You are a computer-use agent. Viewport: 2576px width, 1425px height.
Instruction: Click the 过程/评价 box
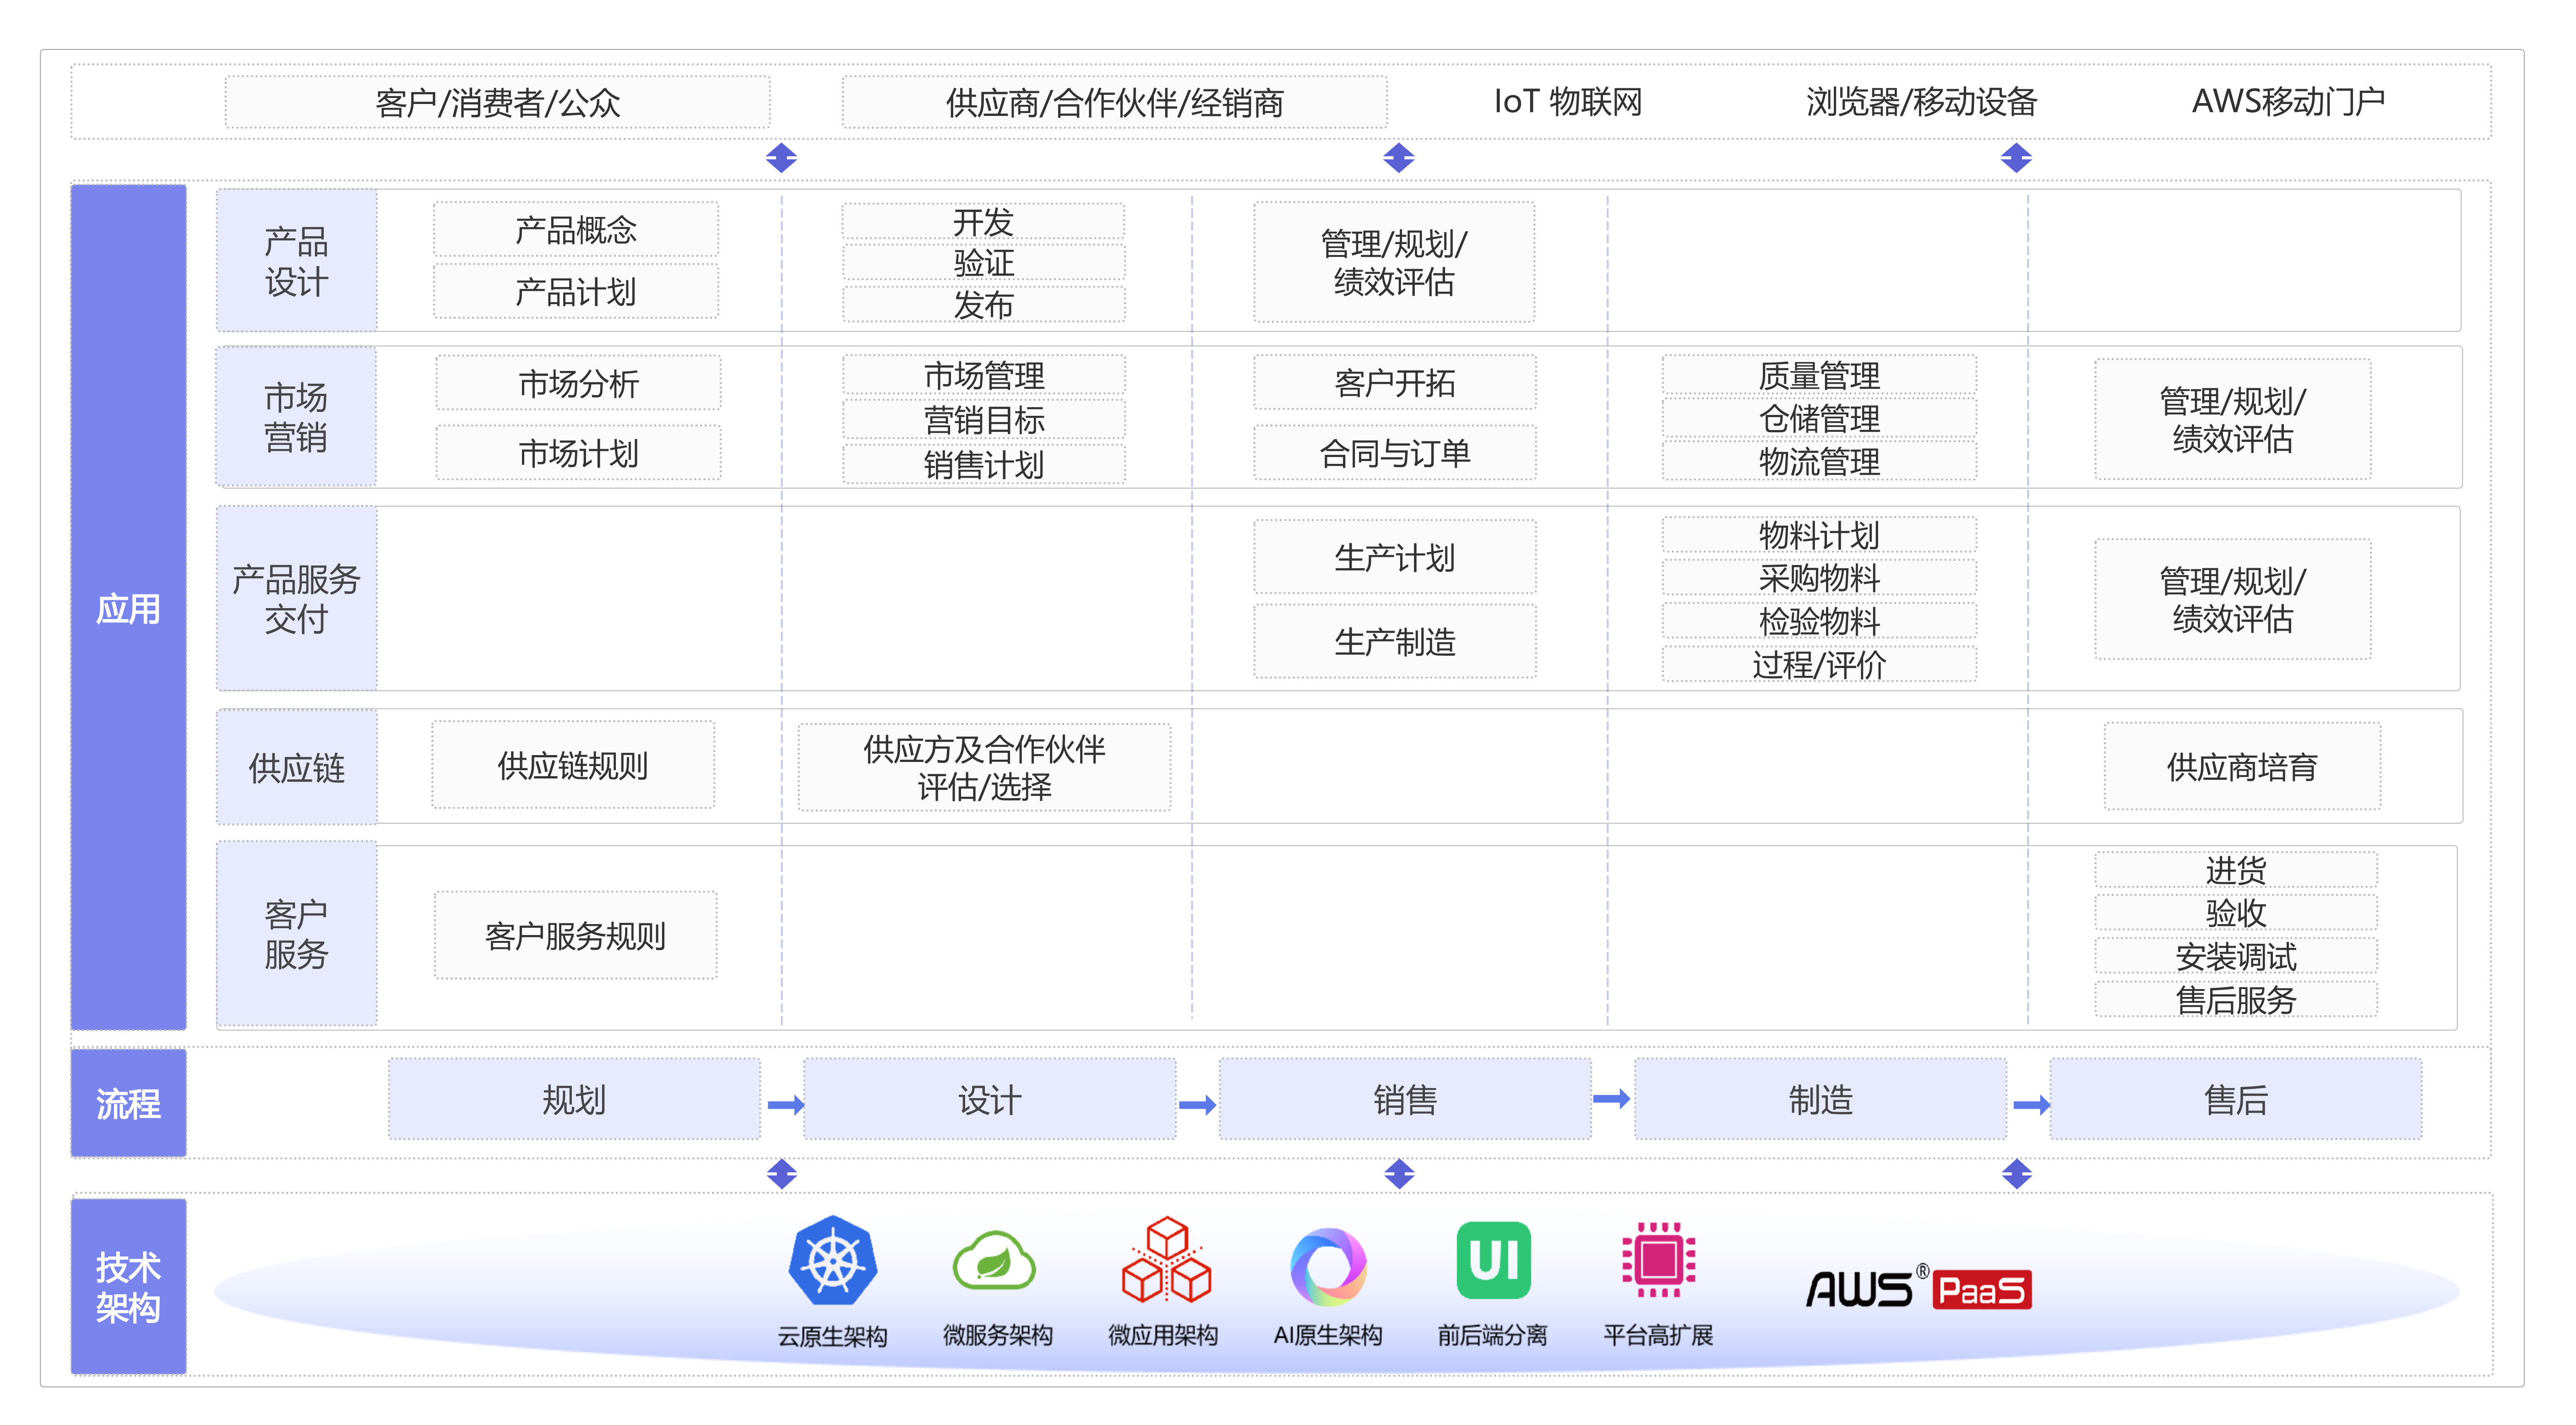pos(1820,664)
